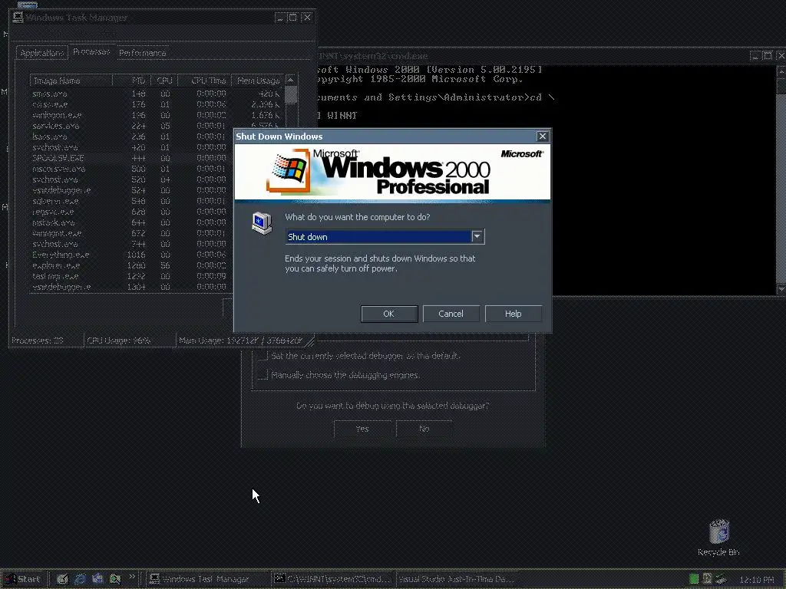Minimize the Windows Task Manager window
This screenshot has width=786, height=589.
(281, 18)
